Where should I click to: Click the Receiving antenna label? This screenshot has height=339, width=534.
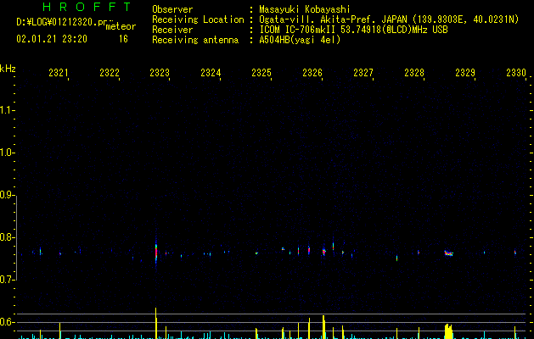pyautogui.click(x=195, y=40)
